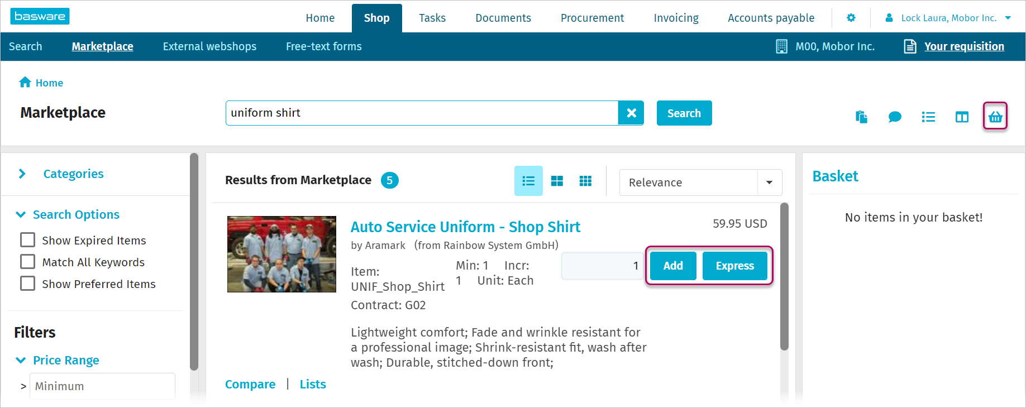Check Show Preferred Items
This screenshot has width=1026, height=408.
[x=27, y=284]
